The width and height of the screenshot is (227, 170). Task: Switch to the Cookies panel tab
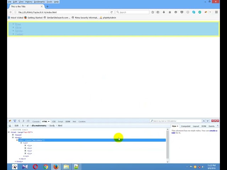[x=82, y=121]
